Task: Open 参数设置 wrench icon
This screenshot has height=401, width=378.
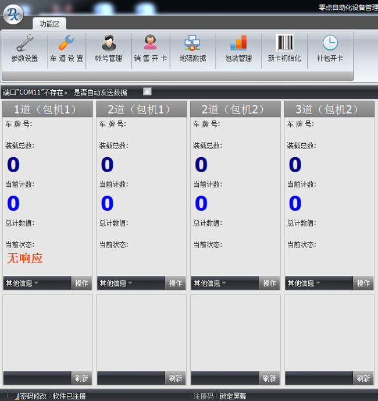Action: click(24, 44)
